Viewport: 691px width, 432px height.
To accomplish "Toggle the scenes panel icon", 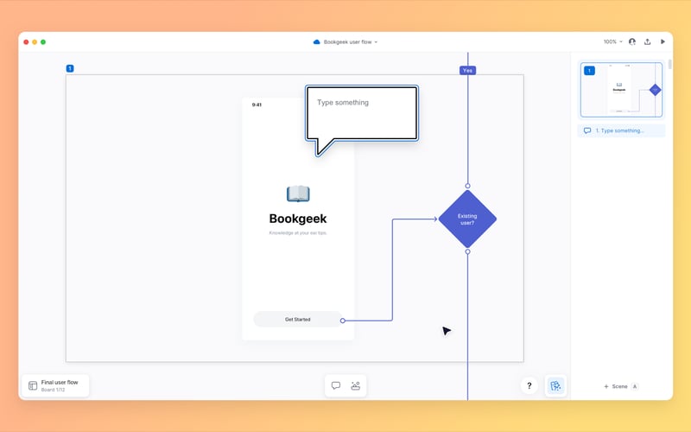I will (x=555, y=386).
